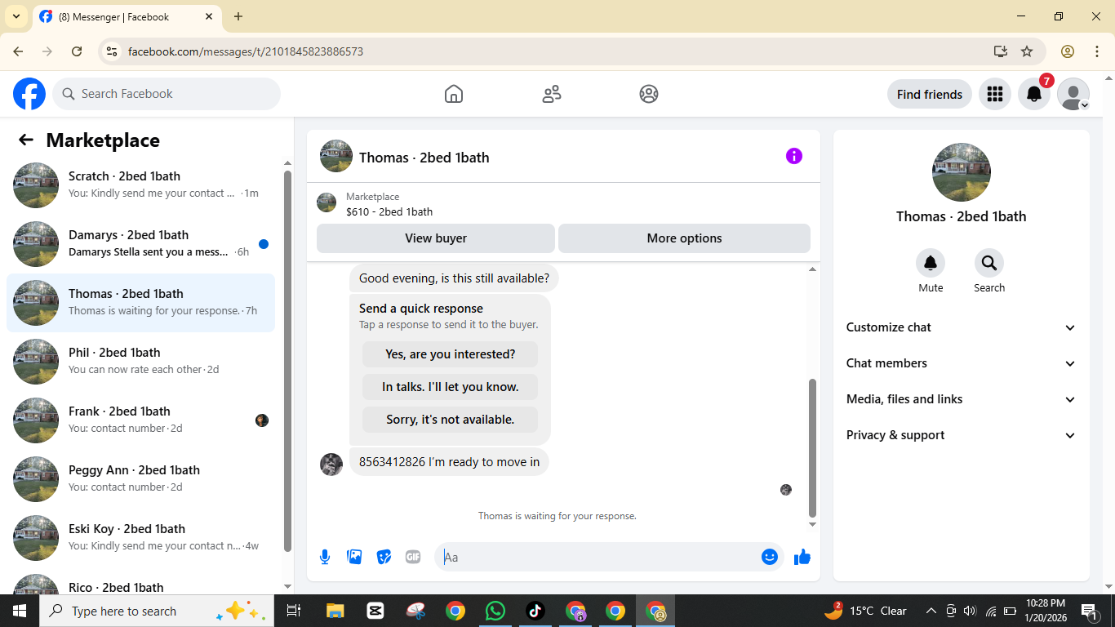1115x627 pixels.
Task: Expand Media, files and links section
Action: point(961,399)
